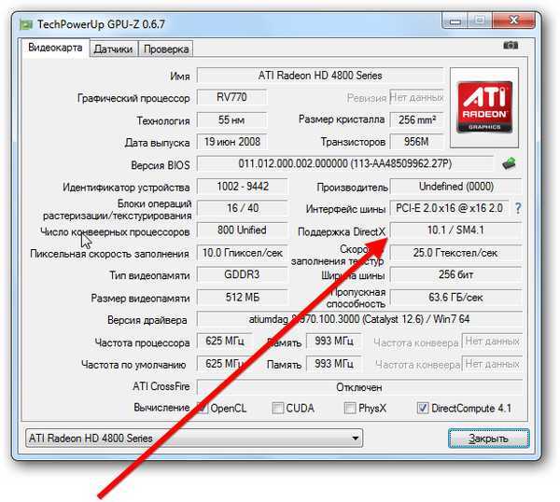Click the 55 нм technology field
The width and height of the screenshot is (560, 502).
(x=231, y=119)
